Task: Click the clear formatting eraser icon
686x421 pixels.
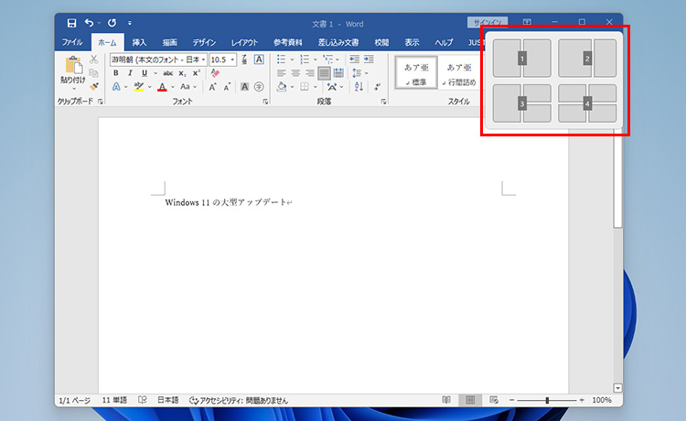Action: pos(215,73)
